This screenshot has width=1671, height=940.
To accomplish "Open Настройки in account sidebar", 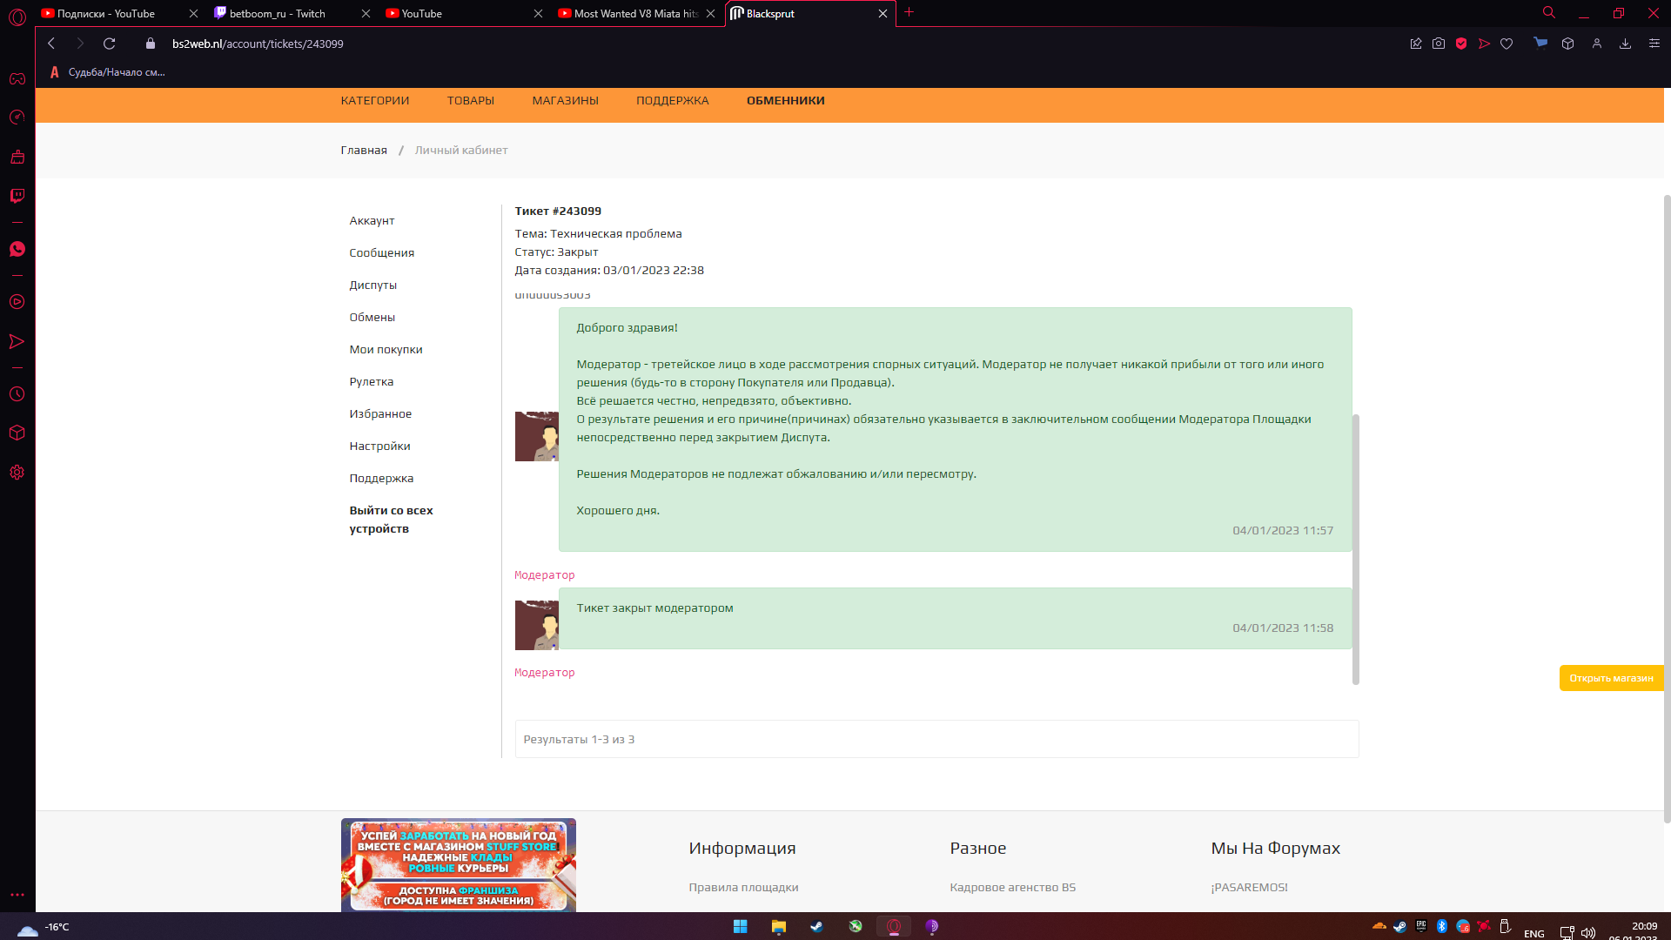I will pos(379,446).
